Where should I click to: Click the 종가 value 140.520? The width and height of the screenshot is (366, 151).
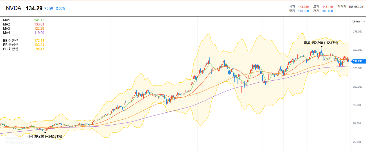(x=303, y=11)
